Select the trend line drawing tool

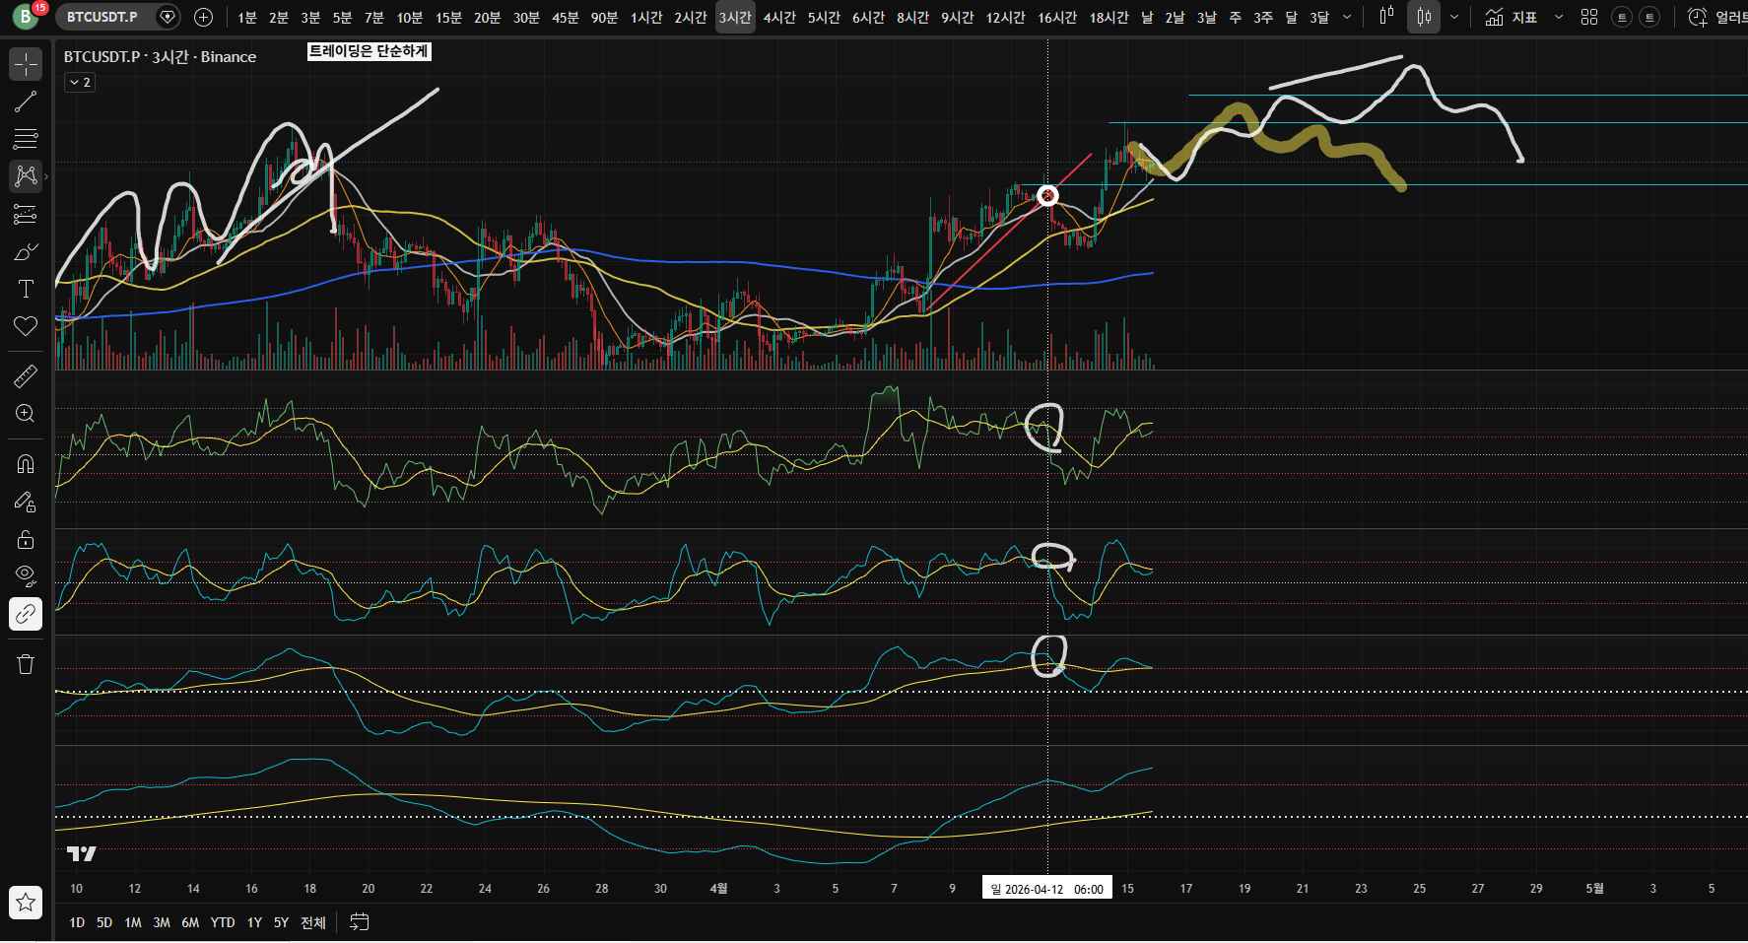click(x=26, y=101)
